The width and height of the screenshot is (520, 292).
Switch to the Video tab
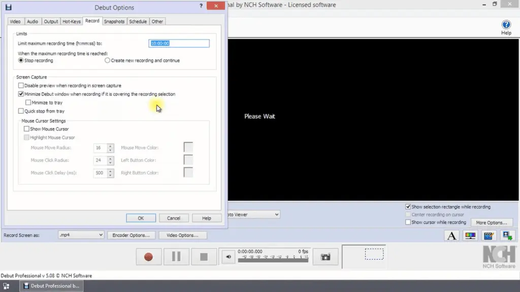tap(15, 21)
